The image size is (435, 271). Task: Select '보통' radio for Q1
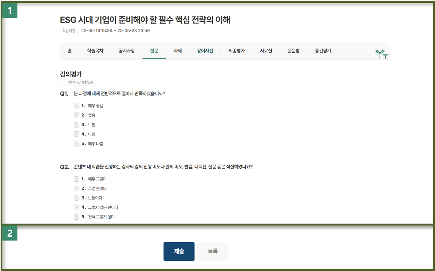[77, 125]
